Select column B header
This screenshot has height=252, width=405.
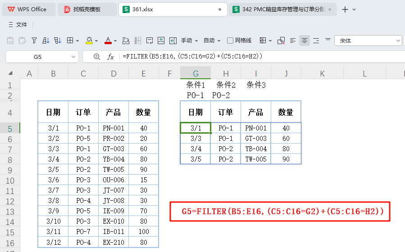click(x=53, y=73)
